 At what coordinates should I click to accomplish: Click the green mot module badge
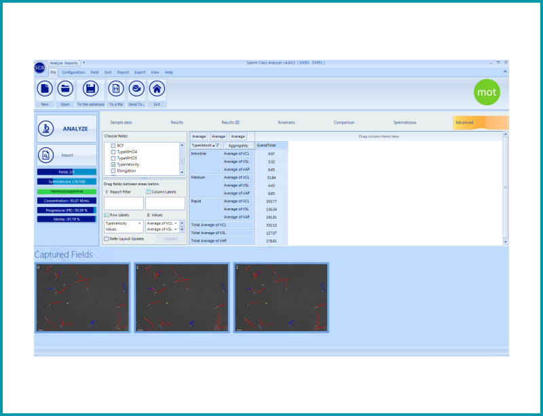(x=487, y=92)
